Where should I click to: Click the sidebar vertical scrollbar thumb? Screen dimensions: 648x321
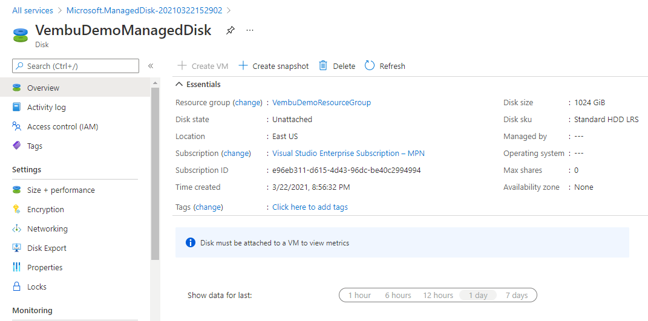tap(155, 173)
